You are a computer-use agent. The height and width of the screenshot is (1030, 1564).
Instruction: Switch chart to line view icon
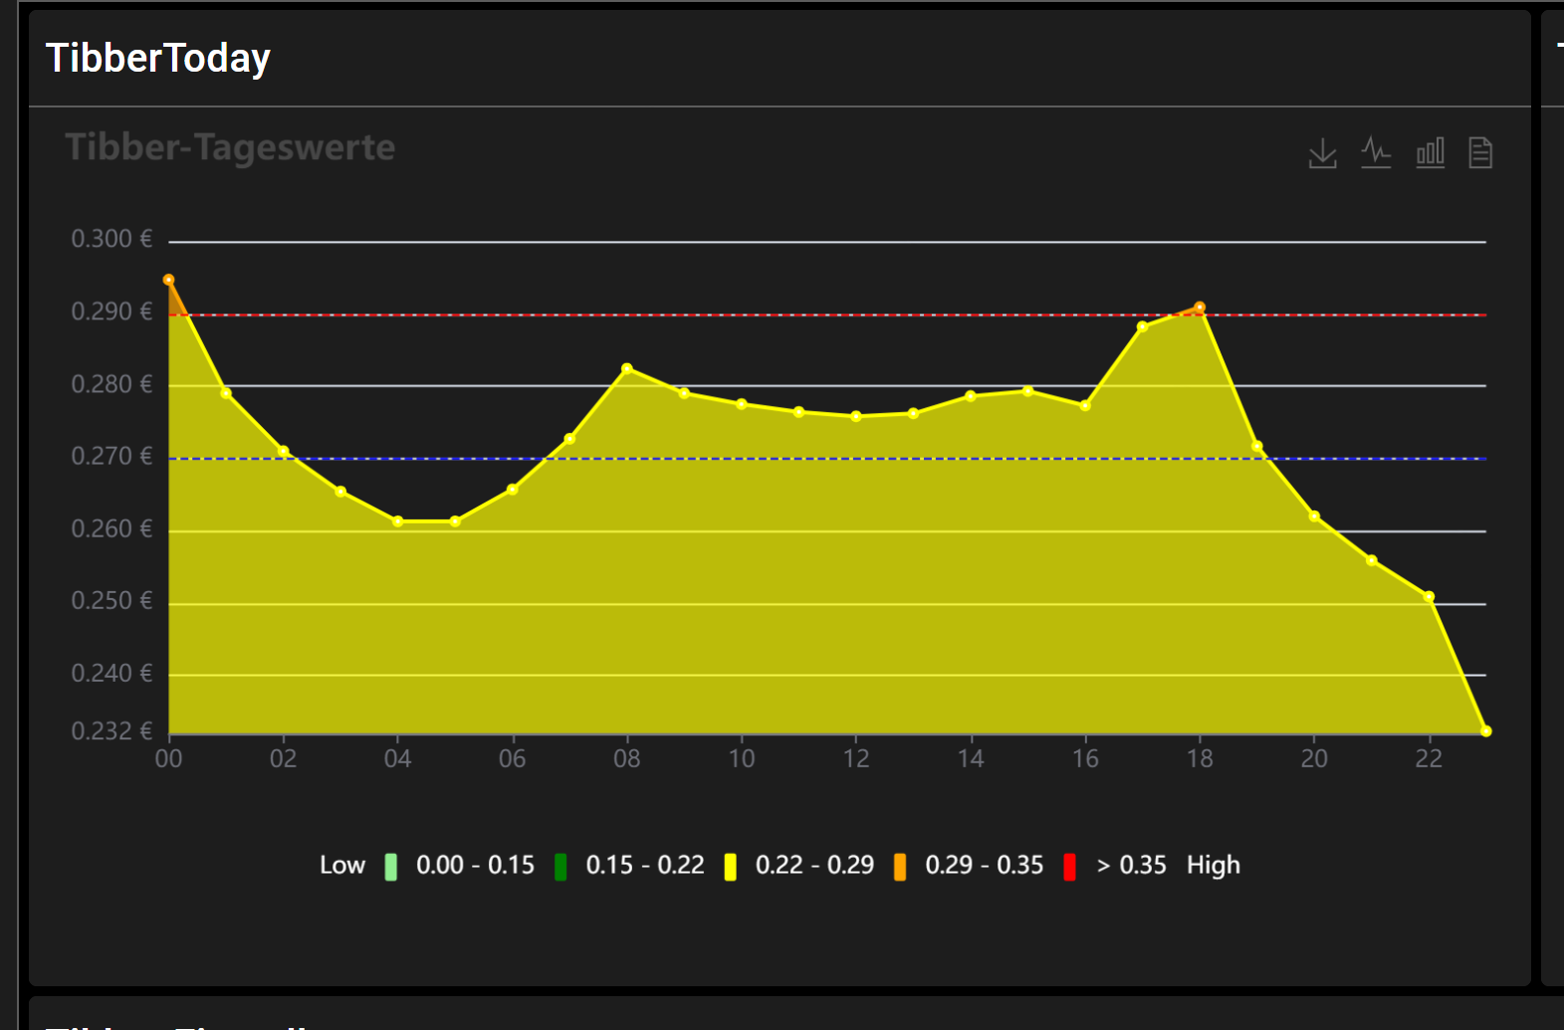pos(1376,152)
